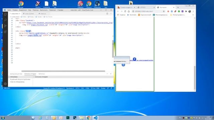
Task: Click the purple extension icon in Chrome toolbar
Action: pyautogui.click(x=183, y=11)
